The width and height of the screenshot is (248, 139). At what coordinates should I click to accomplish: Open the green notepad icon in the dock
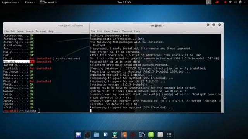pyautogui.click(x=151, y=135)
